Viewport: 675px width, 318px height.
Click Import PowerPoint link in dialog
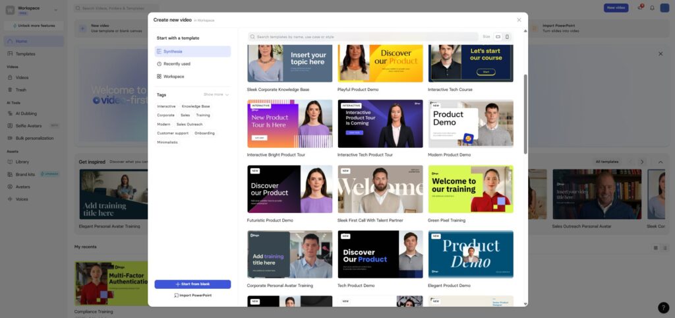[x=192, y=296]
